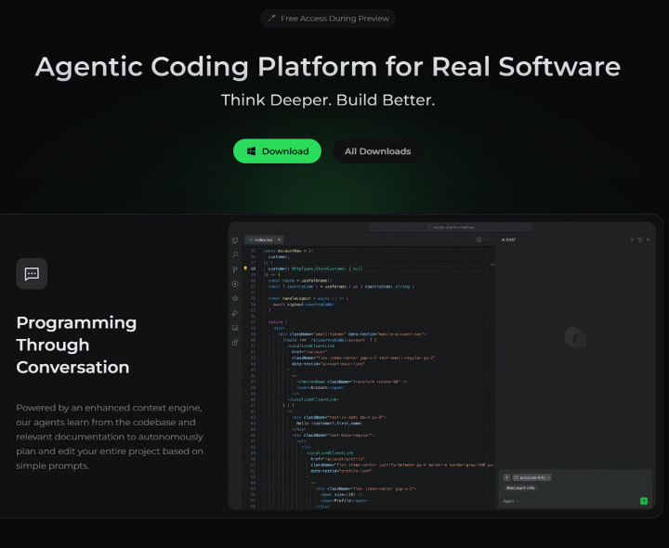This screenshot has width=669, height=548.
Task: Click the split editor icon
Action: click(479, 240)
